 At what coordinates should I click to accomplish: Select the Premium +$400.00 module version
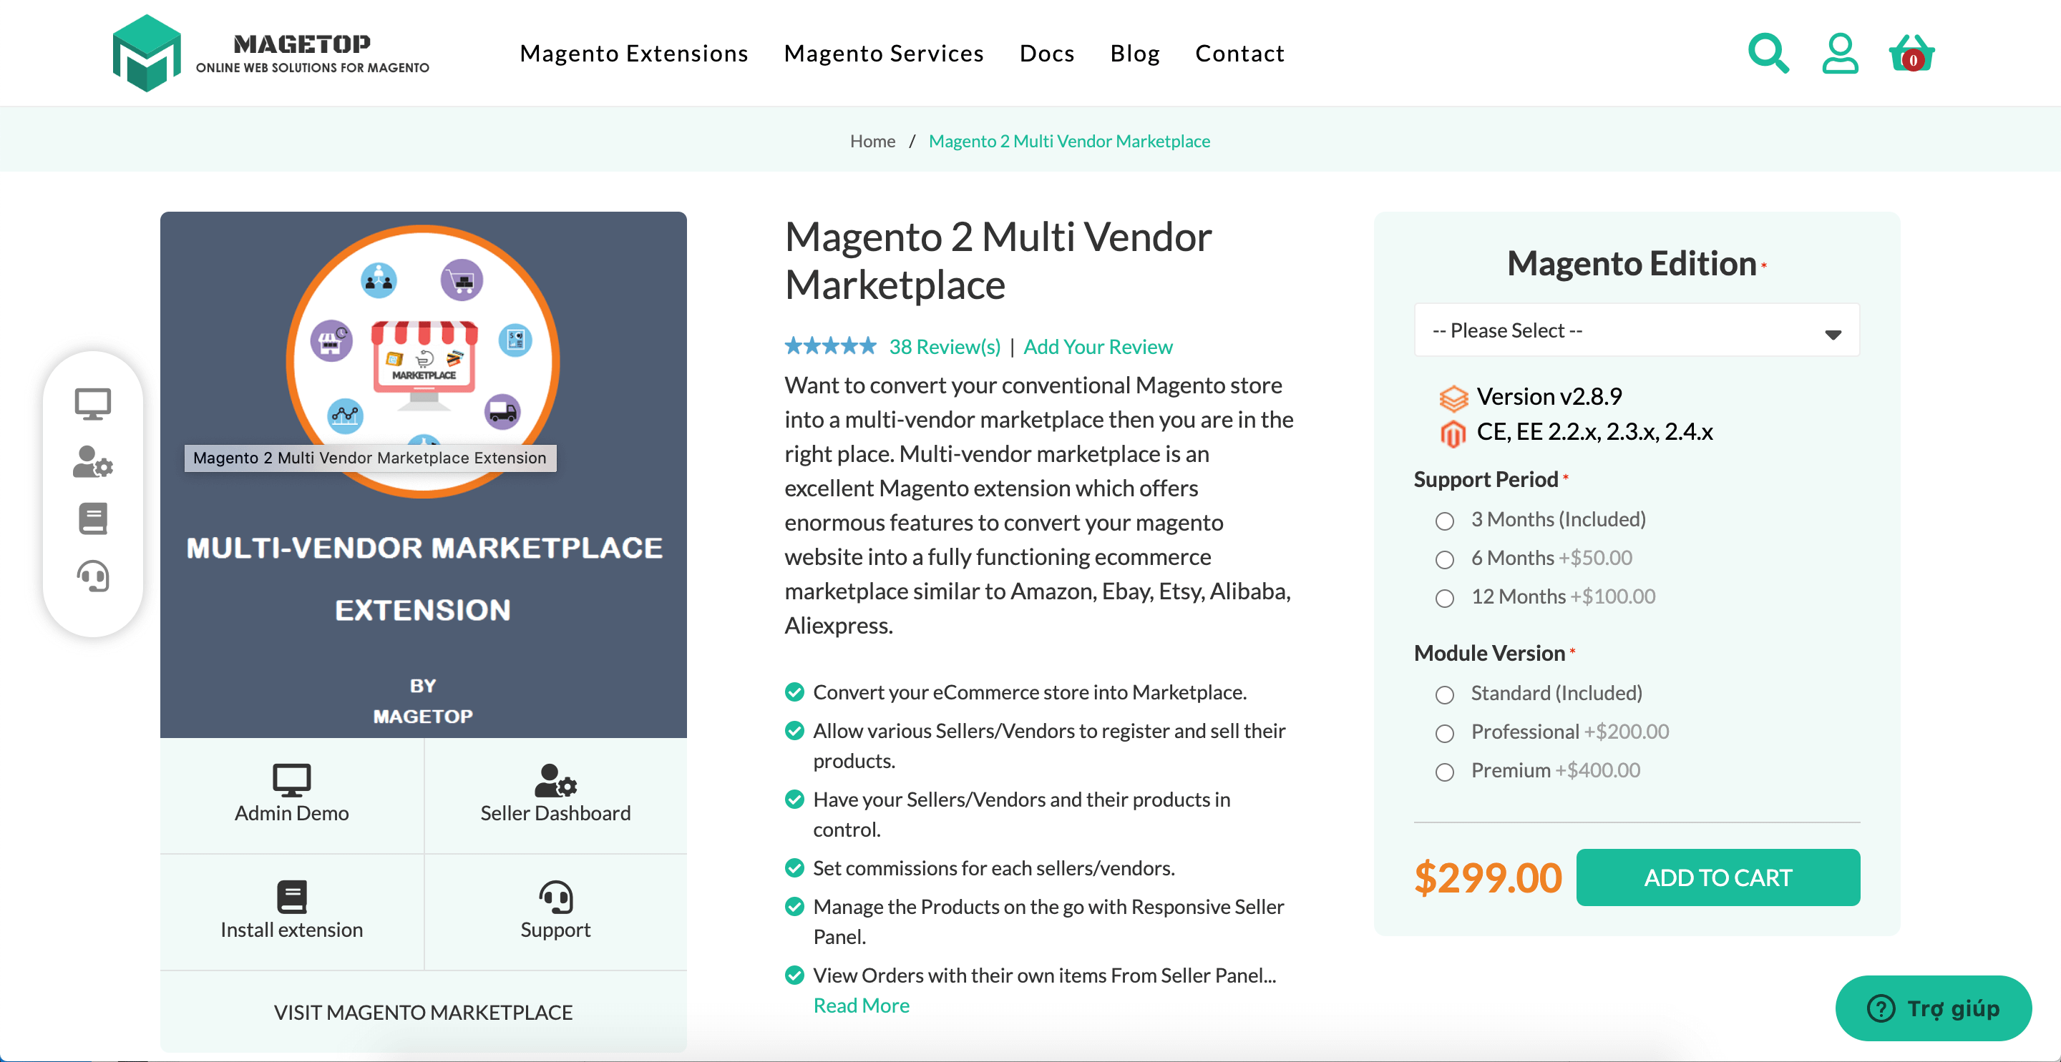tap(1444, 771)
